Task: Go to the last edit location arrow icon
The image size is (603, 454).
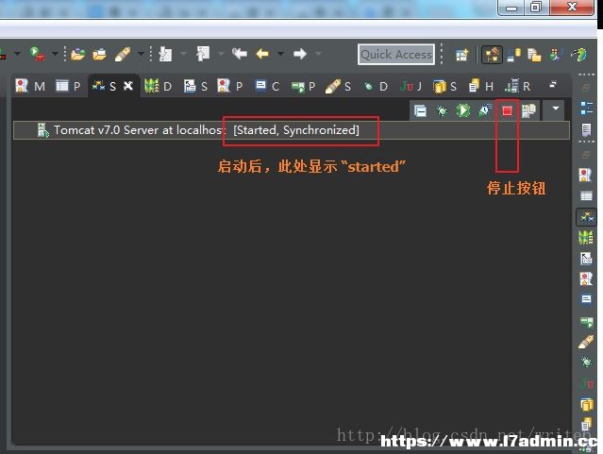Action: click(240, 54)
